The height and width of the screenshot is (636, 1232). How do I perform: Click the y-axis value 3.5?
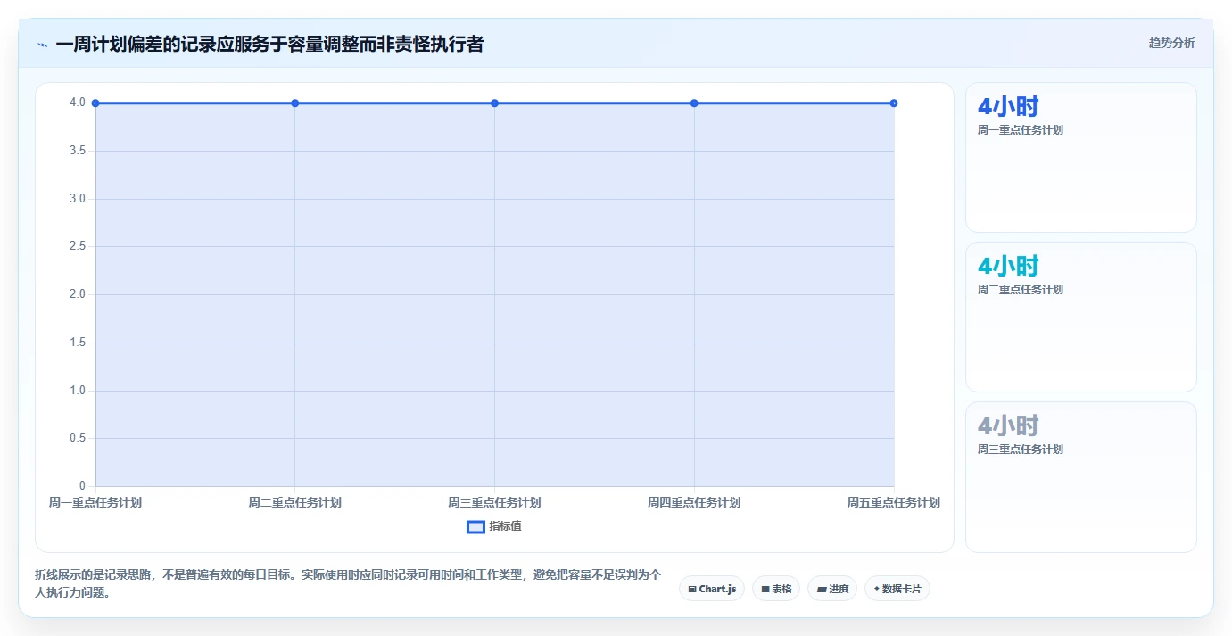point(78,151)
